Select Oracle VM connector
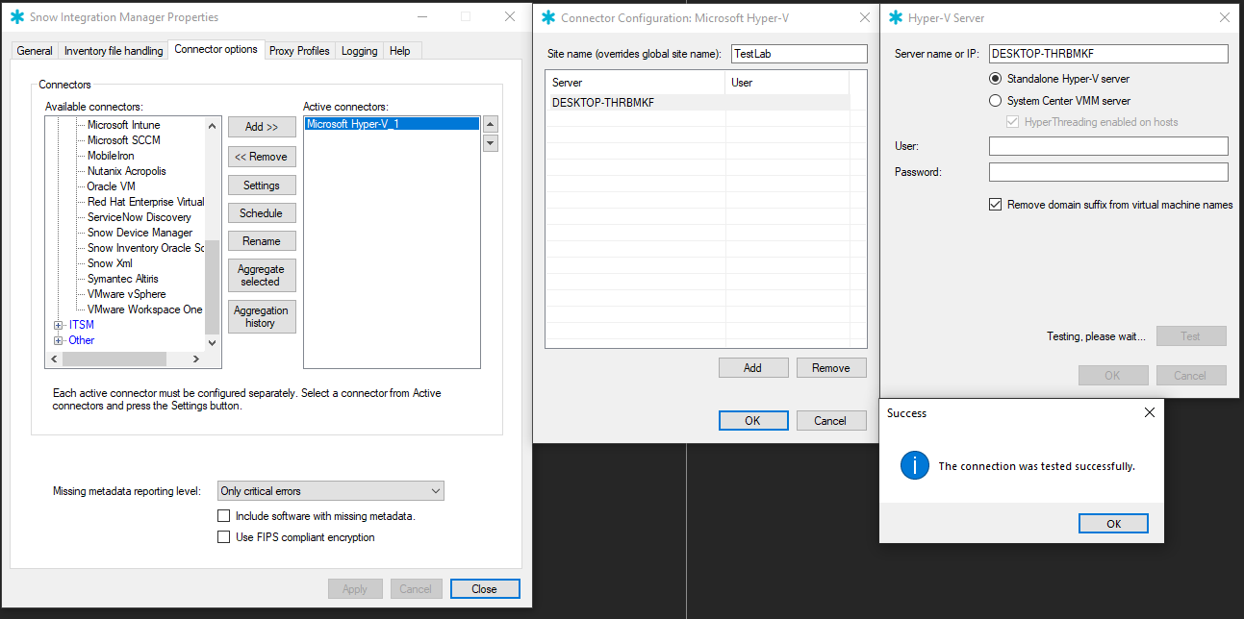 [111, 186]
